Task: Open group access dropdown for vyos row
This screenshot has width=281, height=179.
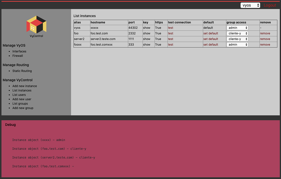Action: click(x=237, y=27)
